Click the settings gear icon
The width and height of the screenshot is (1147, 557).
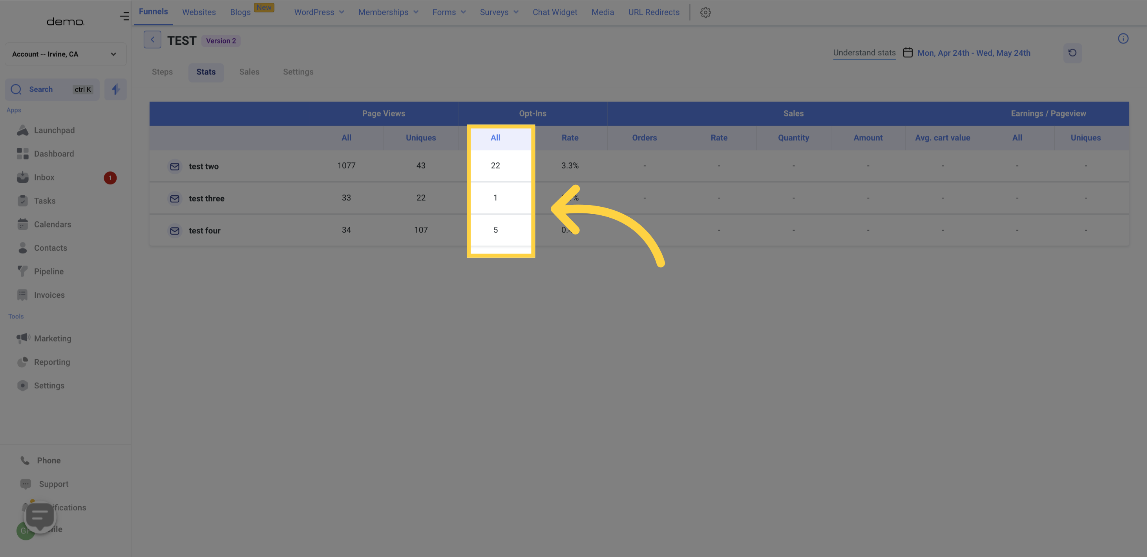705,13
